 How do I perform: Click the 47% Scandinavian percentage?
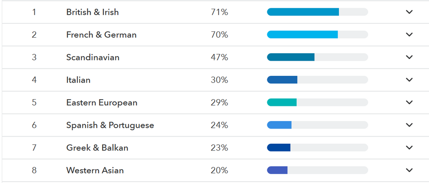pos(220,57)
